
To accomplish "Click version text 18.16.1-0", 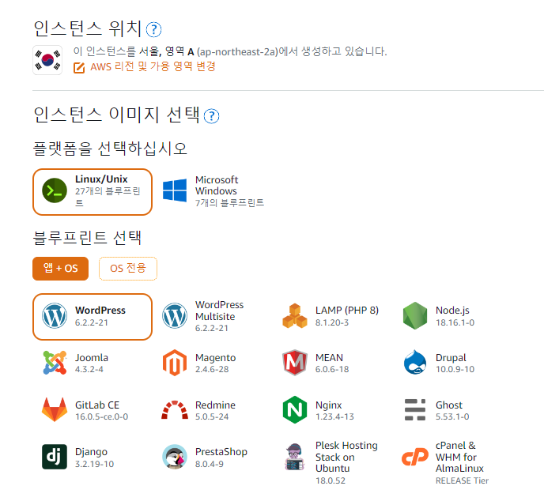I will tap(455, 322).
